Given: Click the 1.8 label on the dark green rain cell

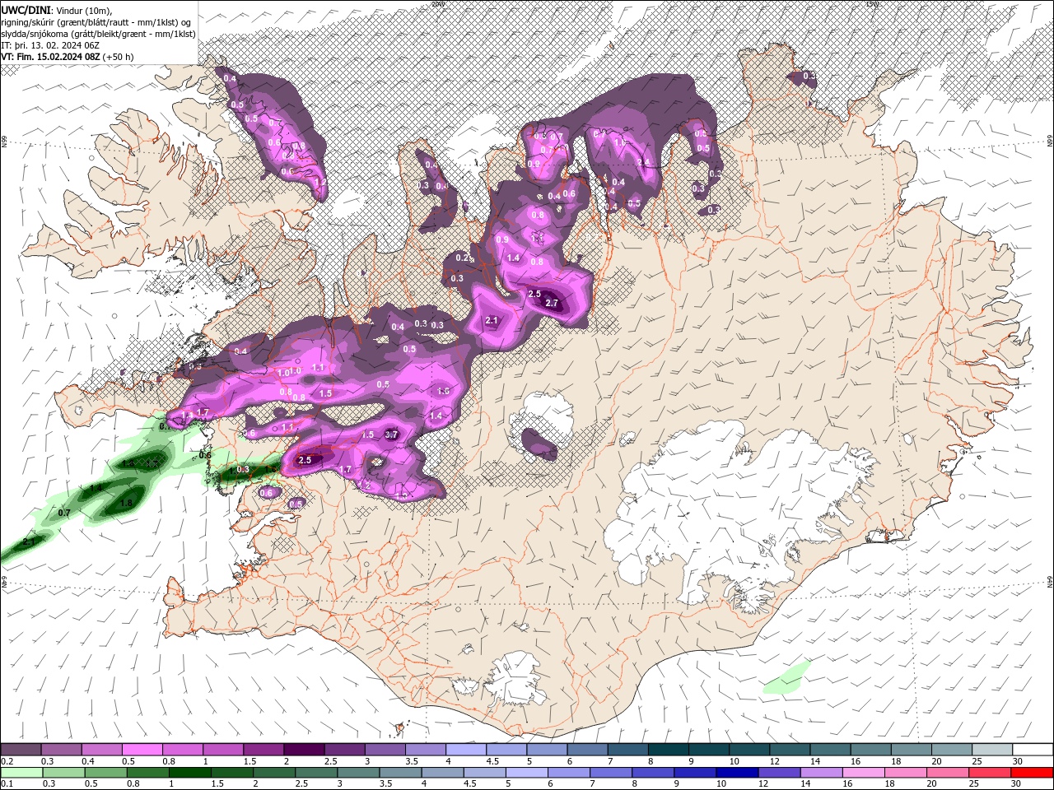Looking at the screenshot, I should tap(126, 503).
